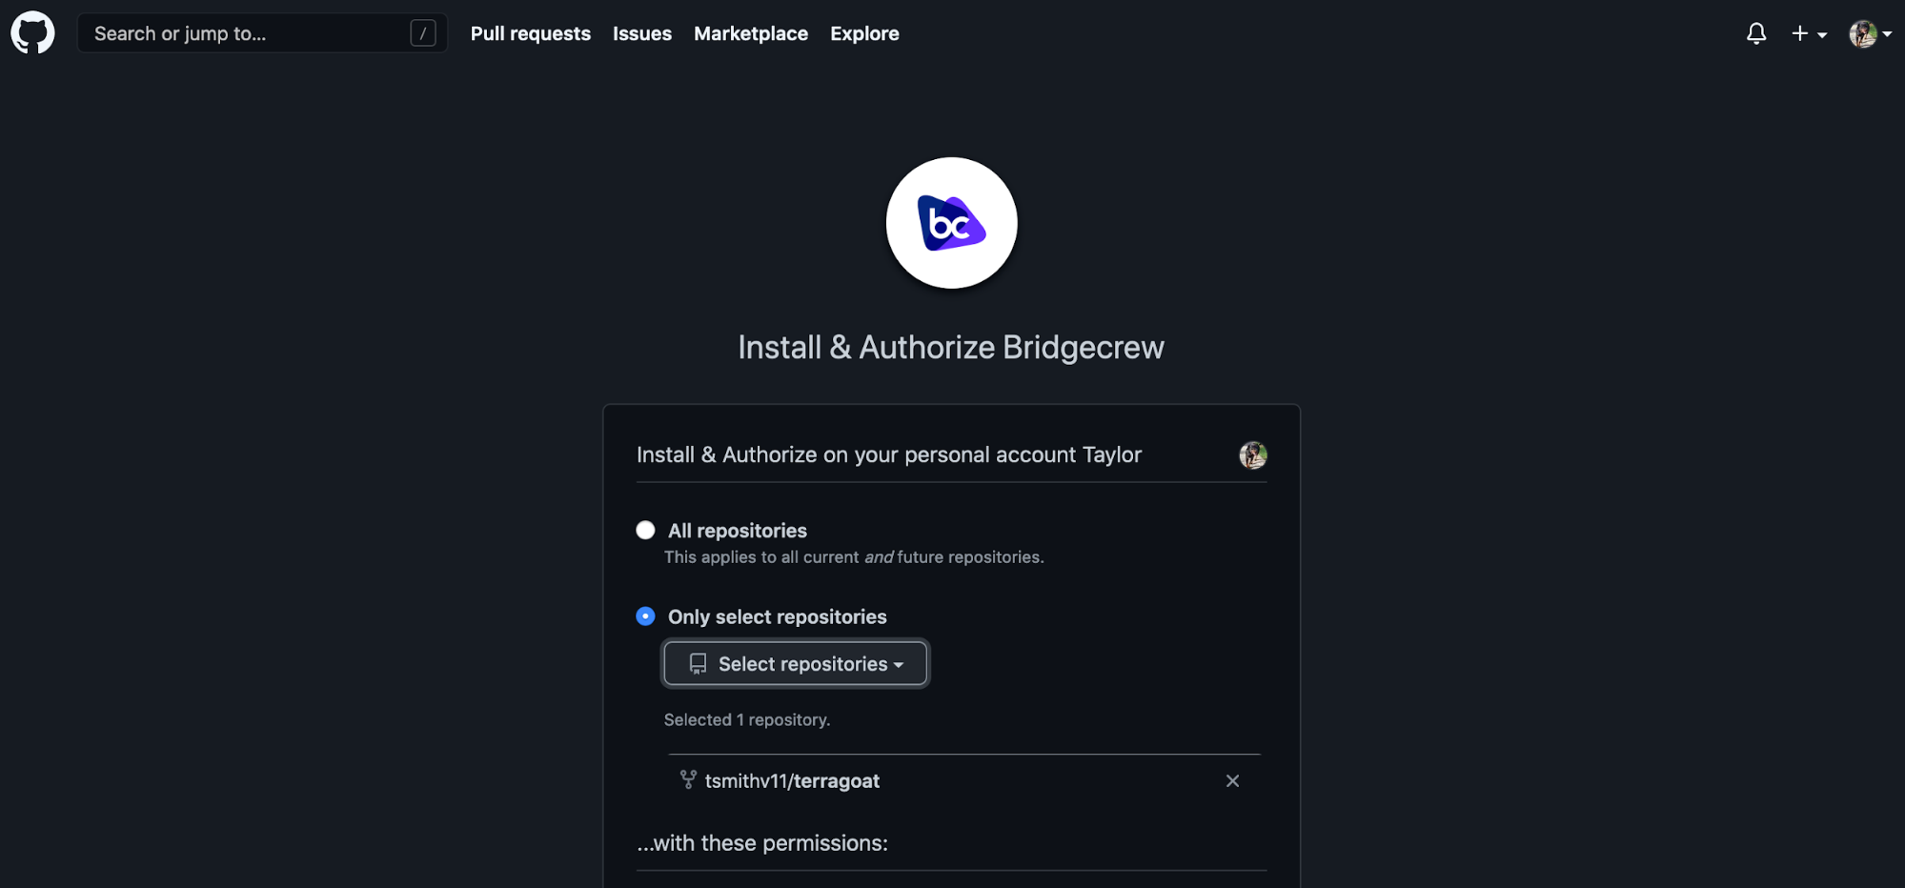Click the repo icon in Select repositories button
The image size is (1905, 888).
[x=698, y=663]
